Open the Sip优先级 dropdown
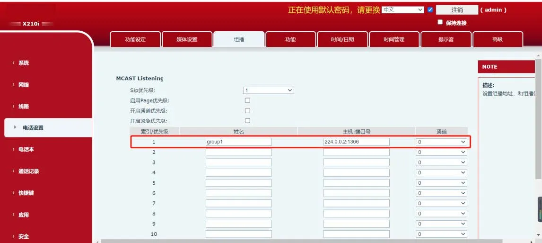The width and height of the screenshot is (542, 243). (x=268, y=90)
